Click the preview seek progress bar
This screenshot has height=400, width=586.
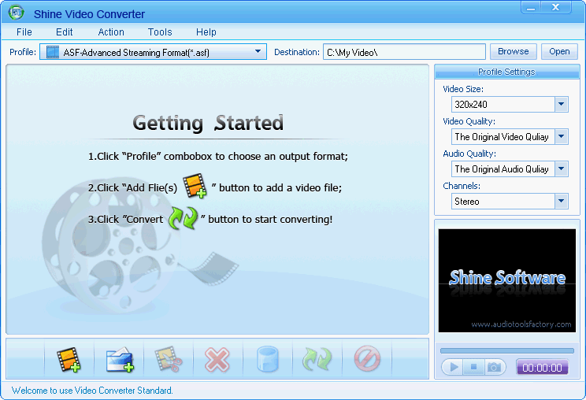507,350
